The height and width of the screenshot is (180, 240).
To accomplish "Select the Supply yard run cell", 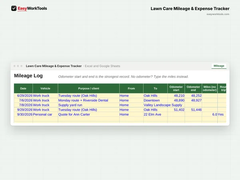I will click(x=89, y=105).
